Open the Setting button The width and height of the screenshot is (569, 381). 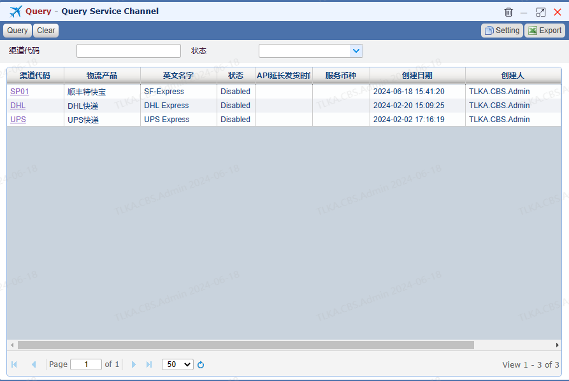coord(502,31)
